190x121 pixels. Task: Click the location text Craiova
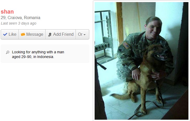point(15,18)
